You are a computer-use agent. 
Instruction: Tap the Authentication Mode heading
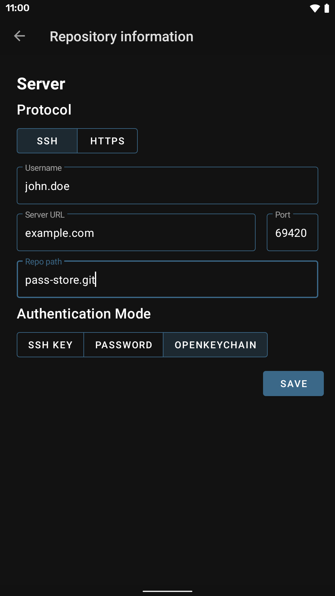coord(84,314)
